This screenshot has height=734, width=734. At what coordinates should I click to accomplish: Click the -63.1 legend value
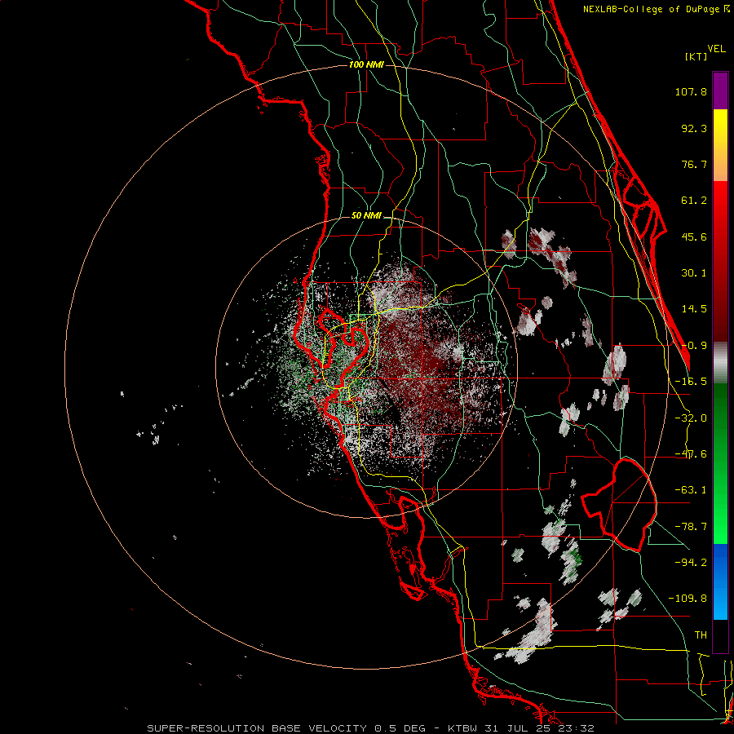(x=691, y=490)
